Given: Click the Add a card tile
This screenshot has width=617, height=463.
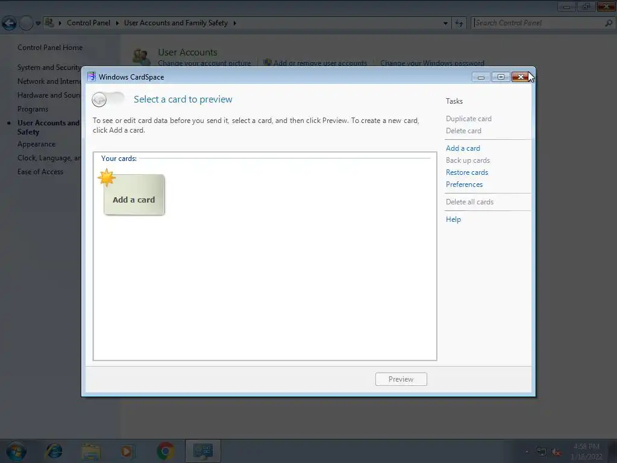Looking at the screenshot, I should pyautogui.click(x=134, y=195).
